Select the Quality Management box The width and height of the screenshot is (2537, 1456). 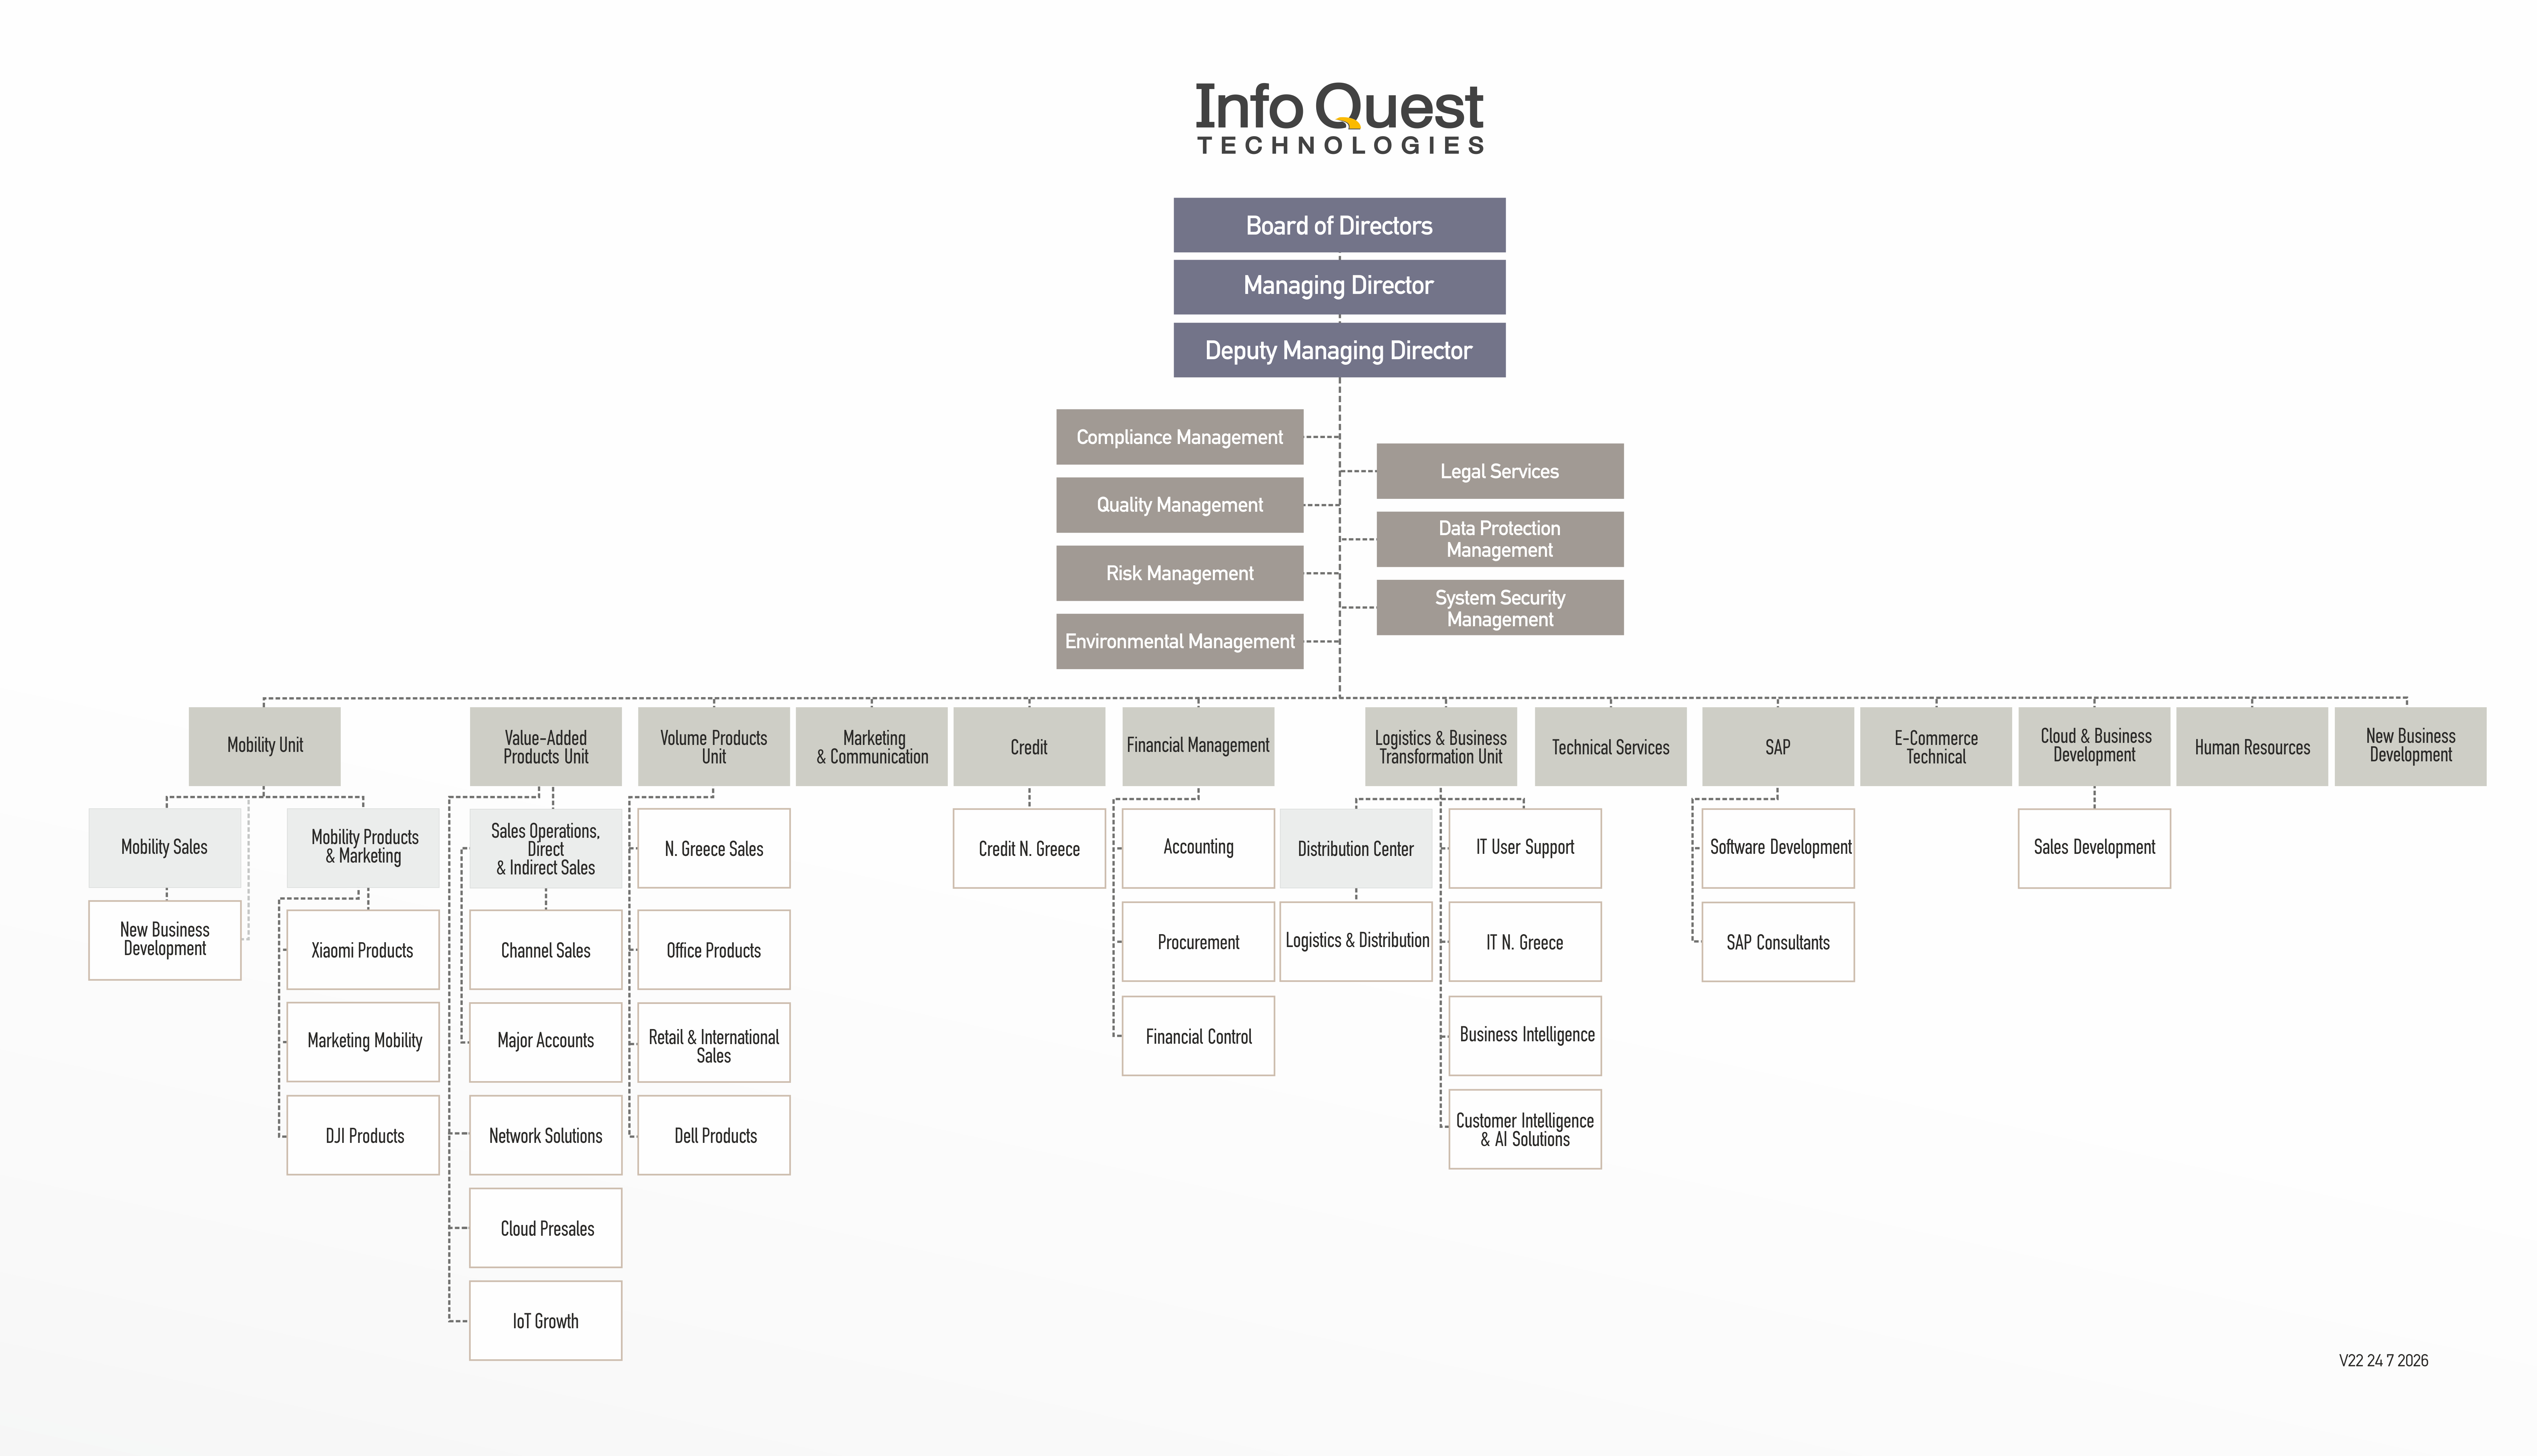point(1180,505)
